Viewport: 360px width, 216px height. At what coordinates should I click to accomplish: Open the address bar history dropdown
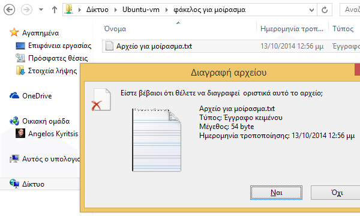click(311, 10)
